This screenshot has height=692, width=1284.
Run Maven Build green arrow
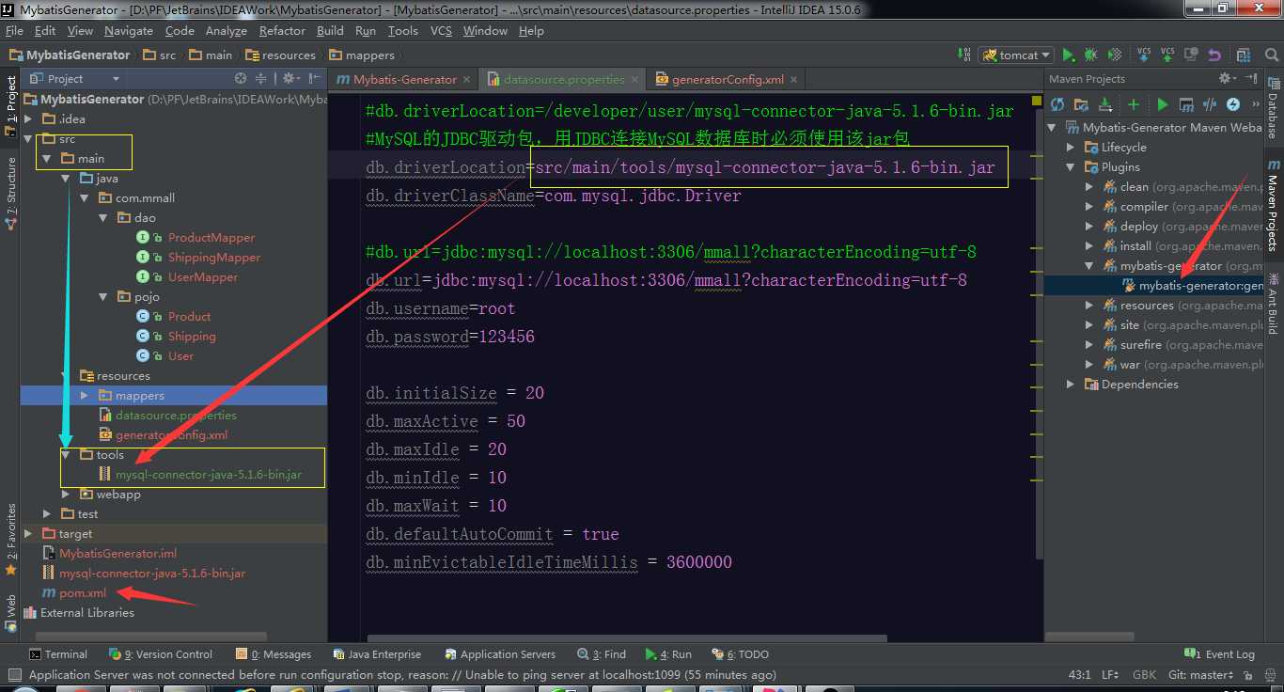tap(1163, 104)
